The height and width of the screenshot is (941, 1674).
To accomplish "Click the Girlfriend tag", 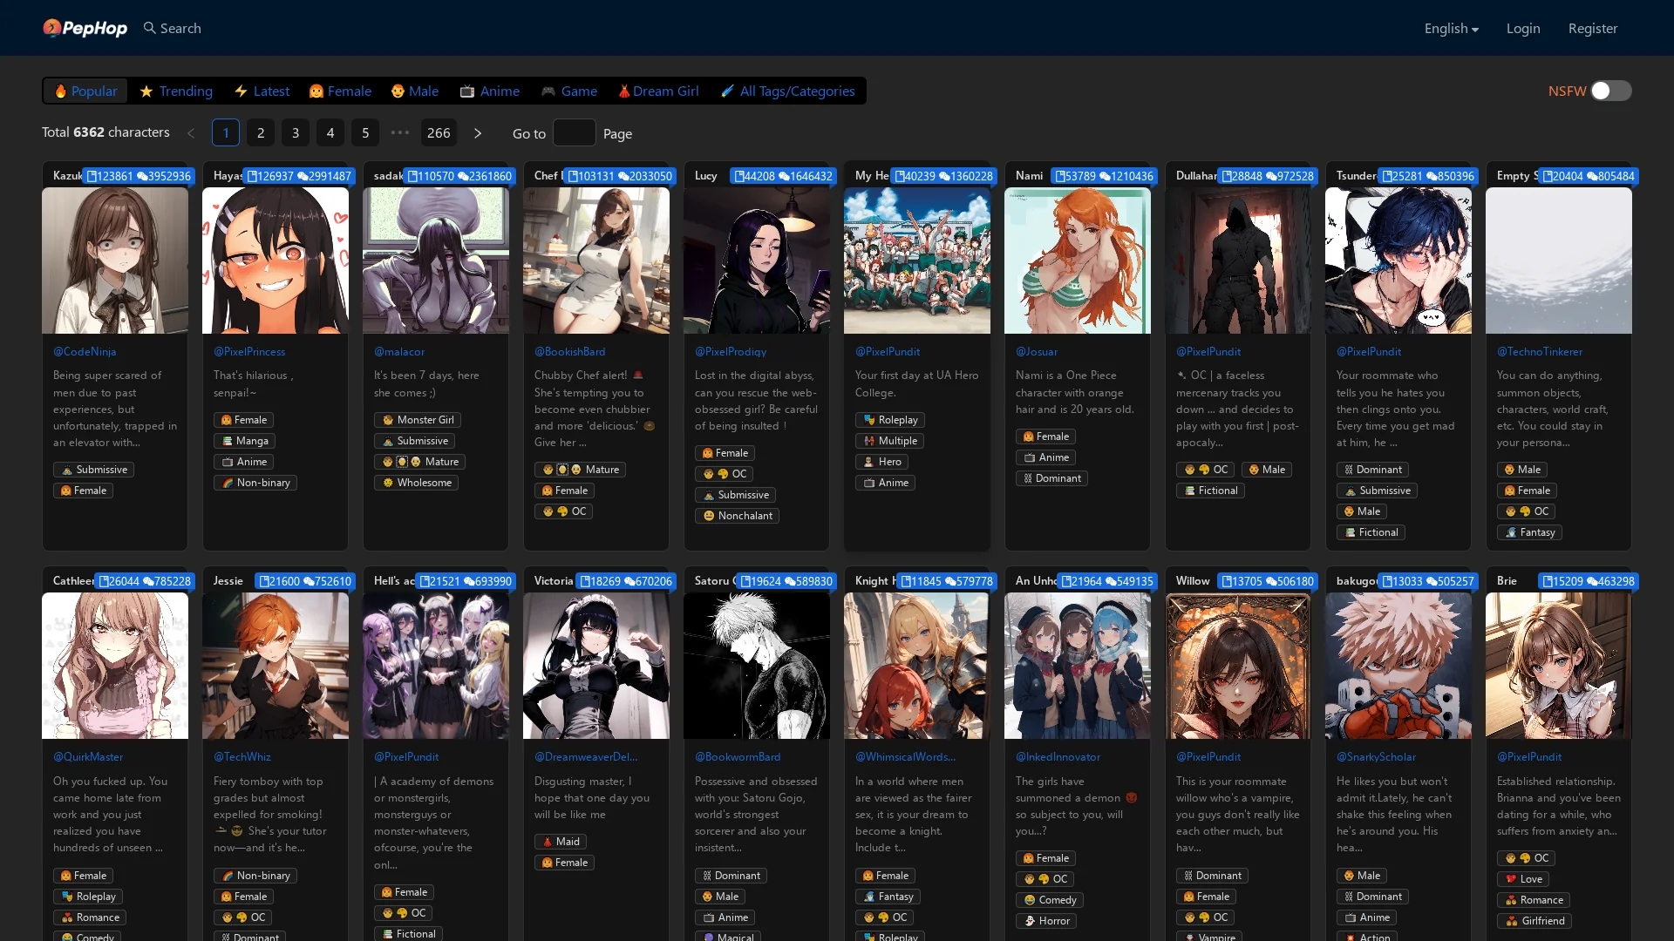I will point(1534,921).
